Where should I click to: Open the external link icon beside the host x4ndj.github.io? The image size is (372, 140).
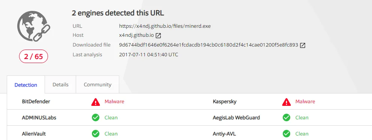coord(158,36)
